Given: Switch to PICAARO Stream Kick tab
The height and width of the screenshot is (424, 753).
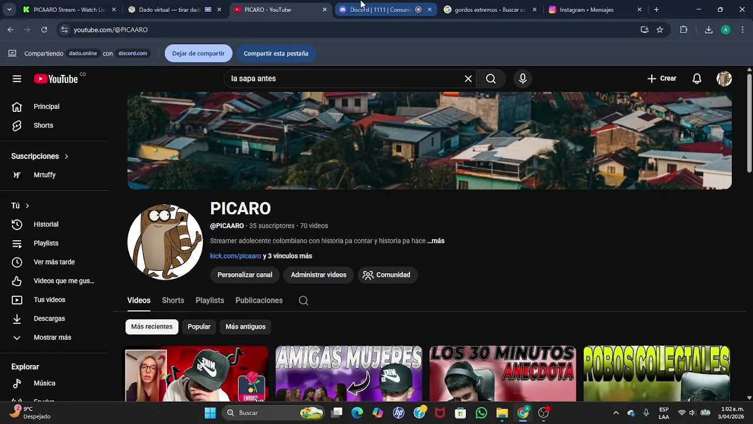Looking at the screenshot, I should (65, 9).
